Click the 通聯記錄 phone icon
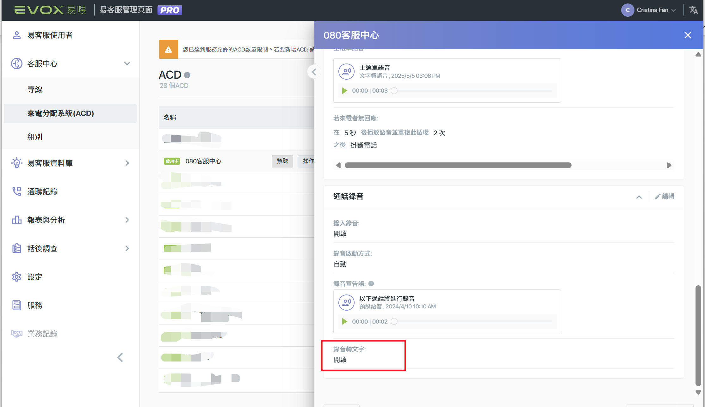The height and width of the screenshot is (407, 705). (x=16, y=191)
